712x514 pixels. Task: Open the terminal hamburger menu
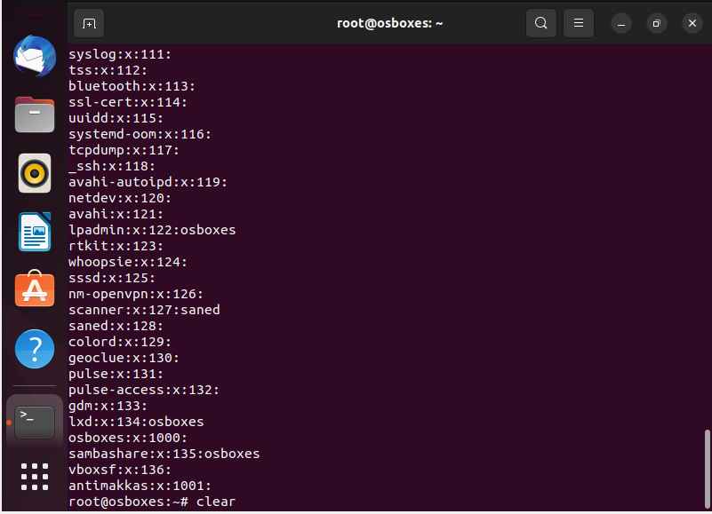coord(579,23)
